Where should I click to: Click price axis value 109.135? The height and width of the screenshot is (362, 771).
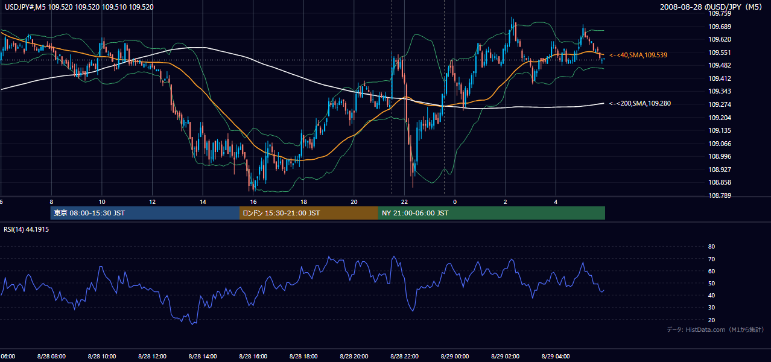coord(719,130)
